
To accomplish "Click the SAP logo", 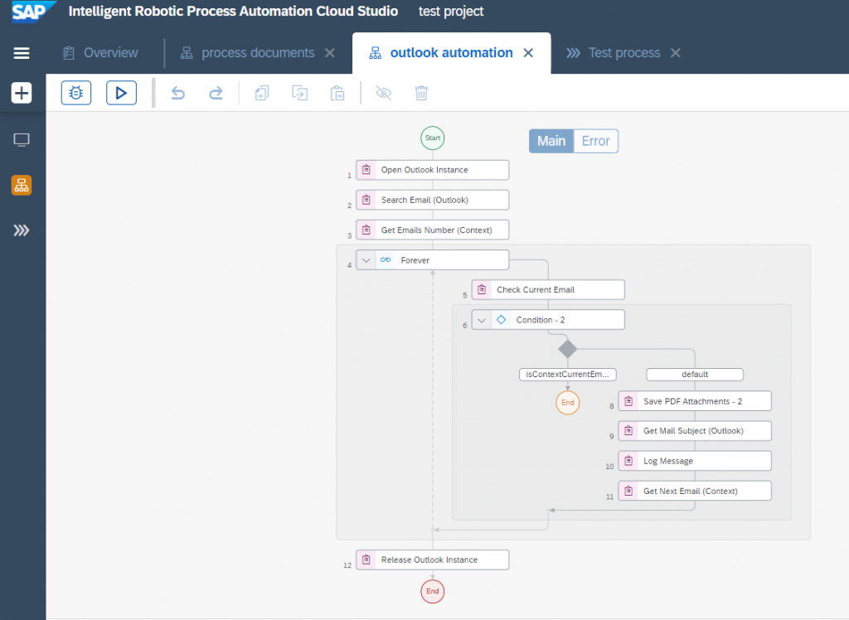I will coord(32,12).
